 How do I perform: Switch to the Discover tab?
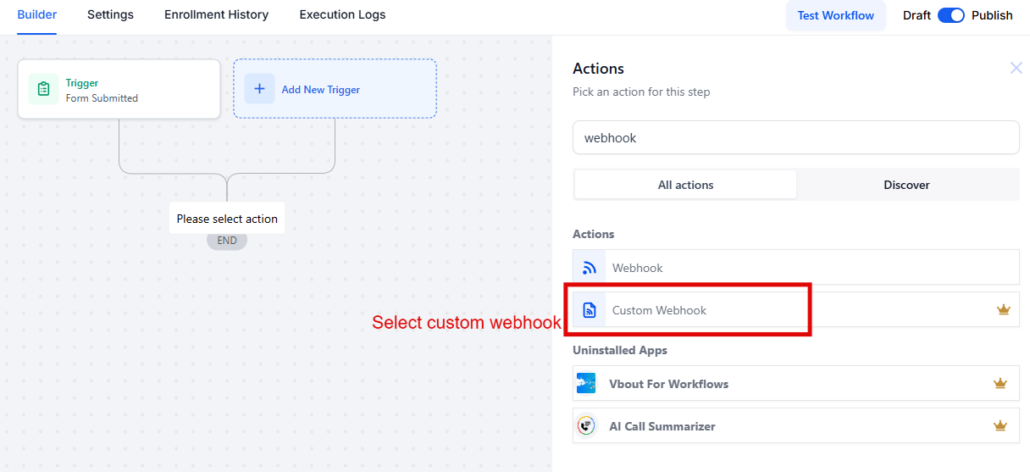906,185
